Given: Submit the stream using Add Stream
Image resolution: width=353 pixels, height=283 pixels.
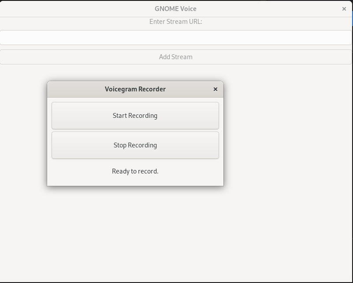Looking at the screenshot, I should [x=176, y=57].
